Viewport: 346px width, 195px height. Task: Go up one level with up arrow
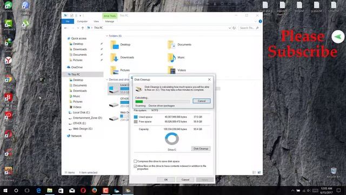tap(83, 28)
